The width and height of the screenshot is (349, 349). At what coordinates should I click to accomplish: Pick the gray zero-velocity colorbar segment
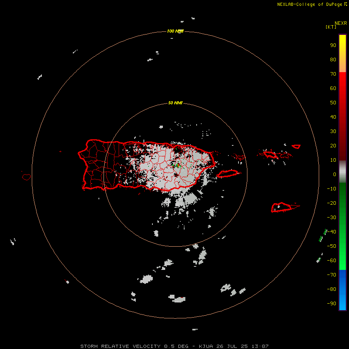[x=342, y=172]
